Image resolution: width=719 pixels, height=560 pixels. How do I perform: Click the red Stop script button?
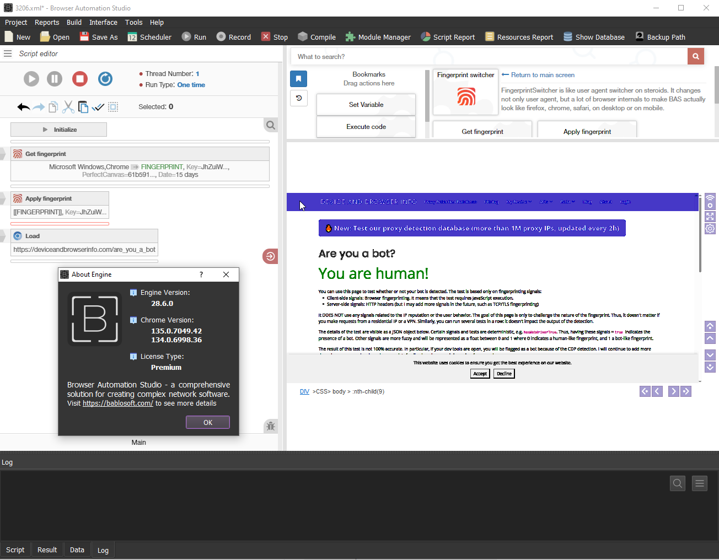click(80, 79)
